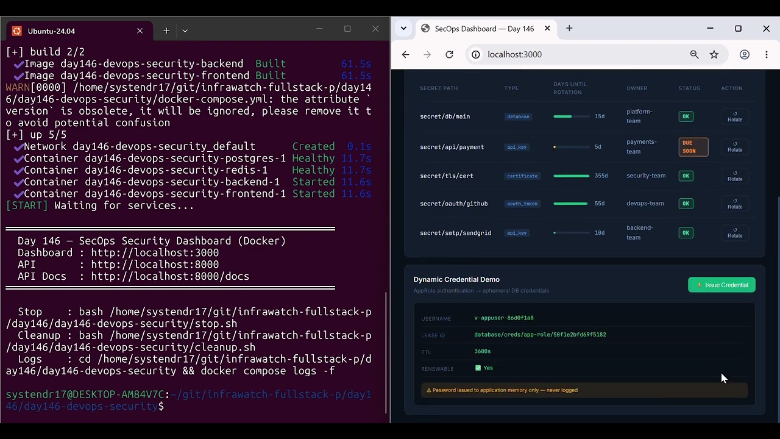Click the database type tag
The width and height of the screenshot is (780, 439).
(x=518, y=116)
